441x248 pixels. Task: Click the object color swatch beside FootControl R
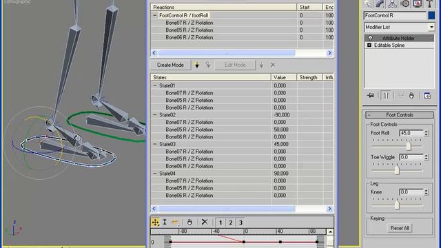click(x=431, y=15)
